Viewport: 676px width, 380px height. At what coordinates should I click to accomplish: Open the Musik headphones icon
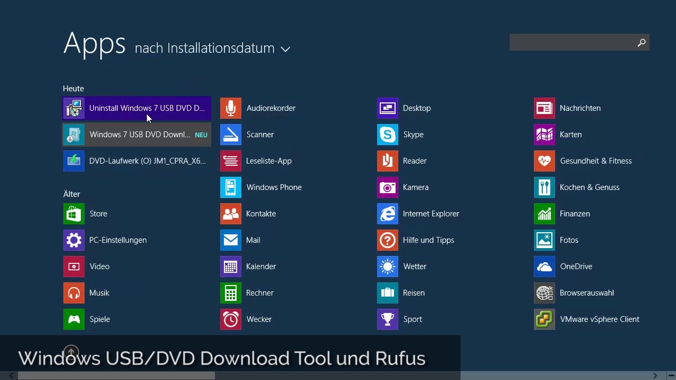(x=74, y=293)
